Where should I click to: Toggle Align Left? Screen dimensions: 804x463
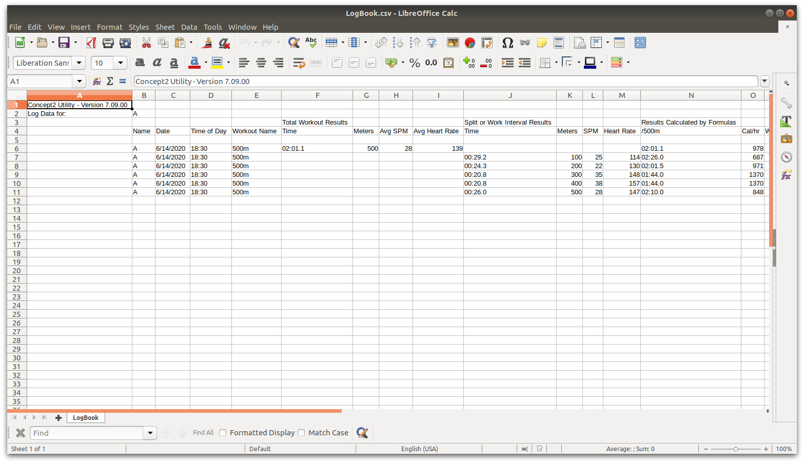244,63
